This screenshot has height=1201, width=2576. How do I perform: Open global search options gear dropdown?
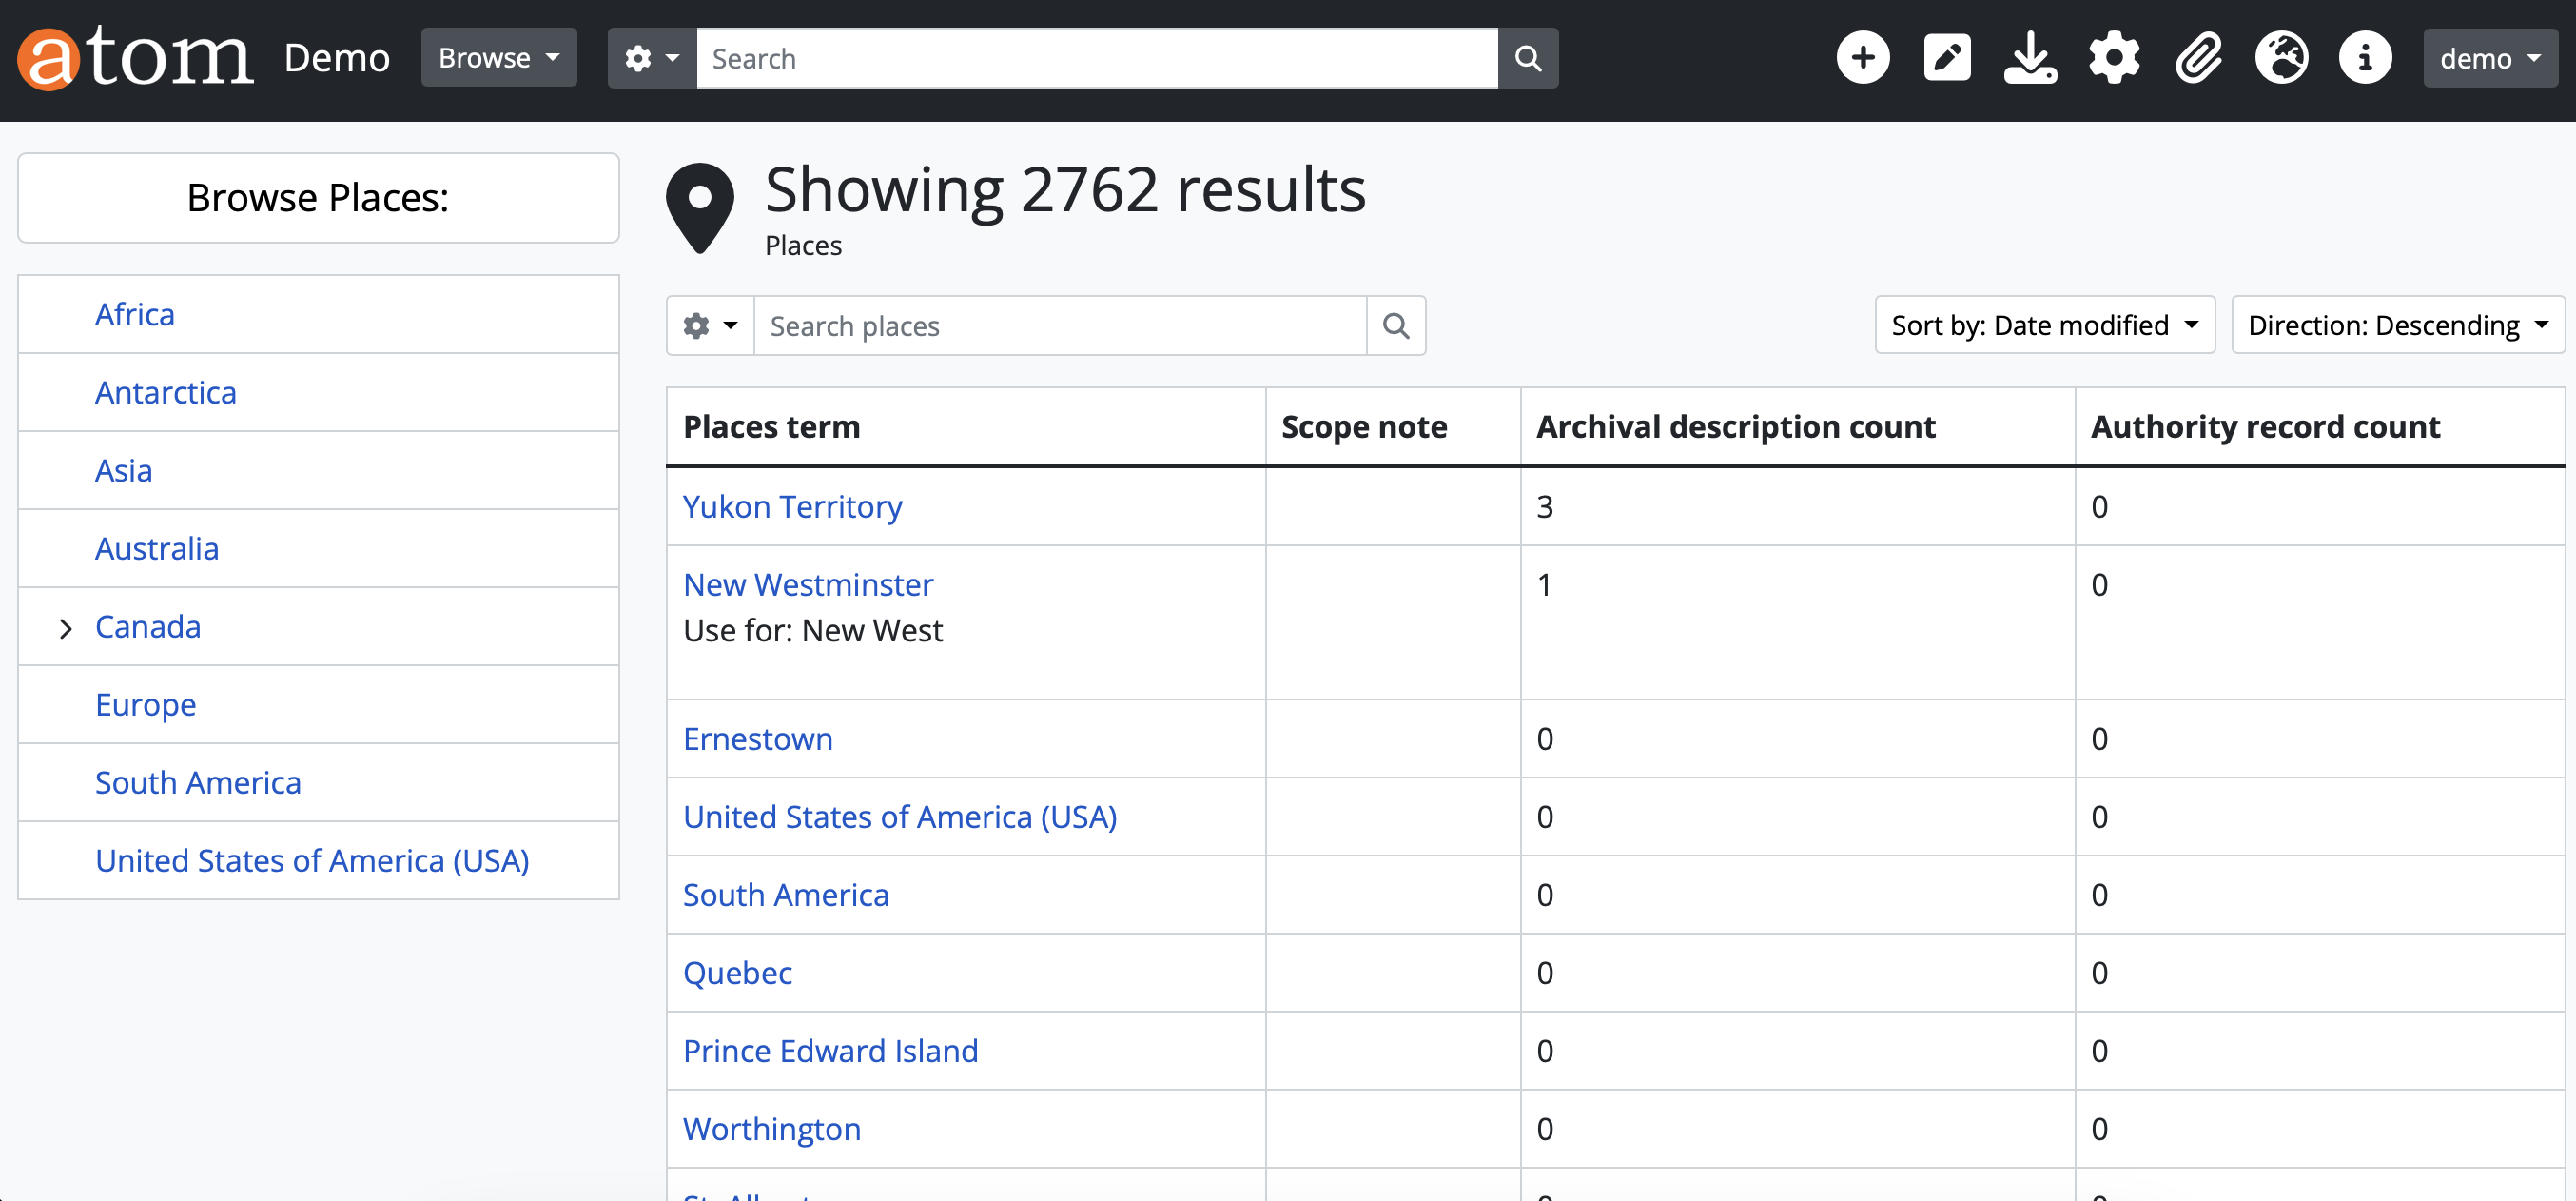tap(652, 58)
